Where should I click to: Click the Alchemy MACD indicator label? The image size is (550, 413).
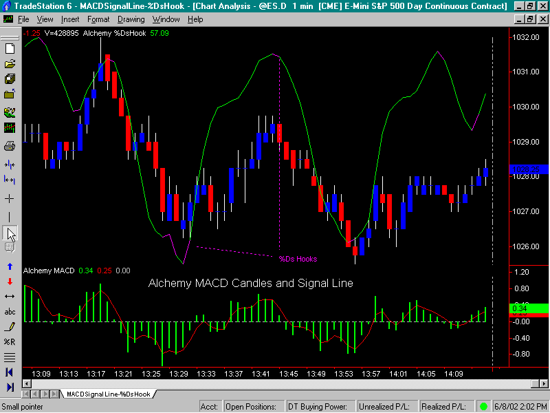point(49,271)
